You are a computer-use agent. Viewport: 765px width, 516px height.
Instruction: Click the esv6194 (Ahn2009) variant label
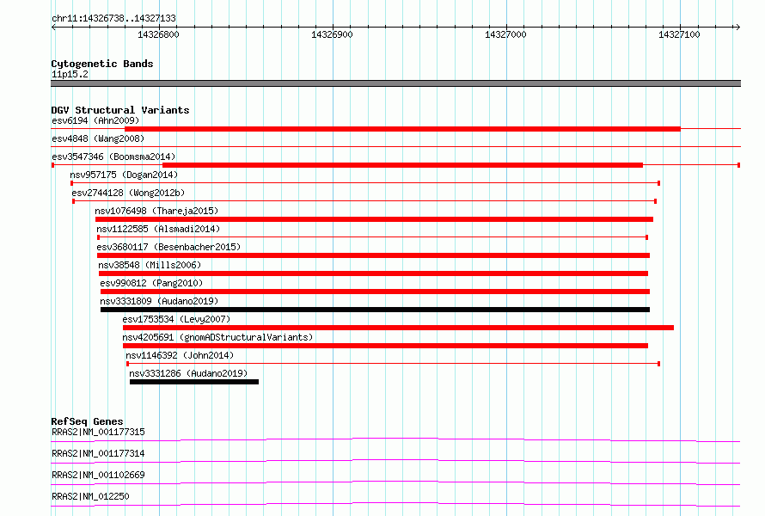95,120
